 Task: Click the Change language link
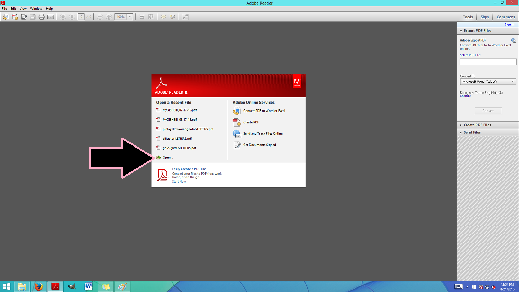click(465, 96)
